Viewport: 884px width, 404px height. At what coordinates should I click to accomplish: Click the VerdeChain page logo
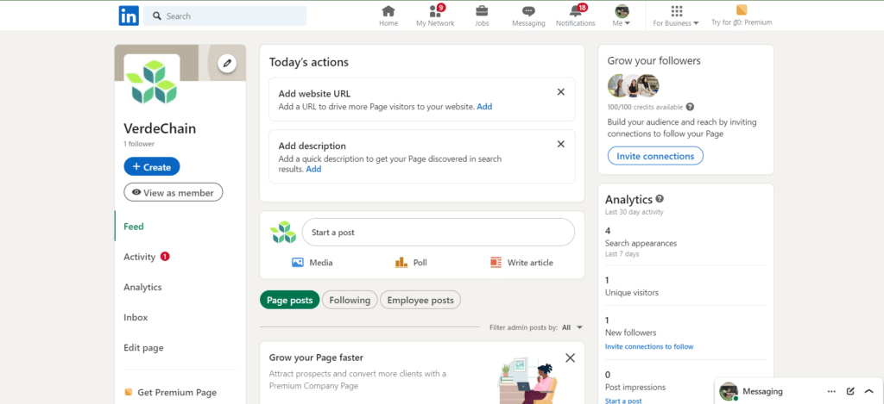(x=152, y=82)
